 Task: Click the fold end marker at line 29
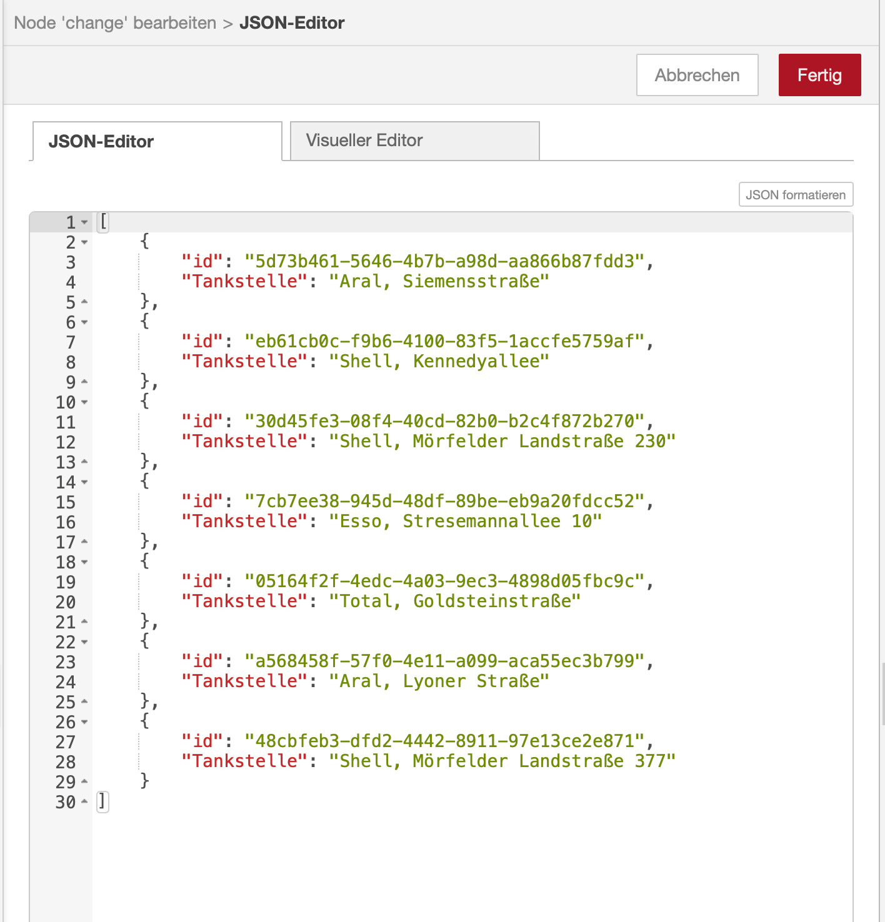pos(84,782)
